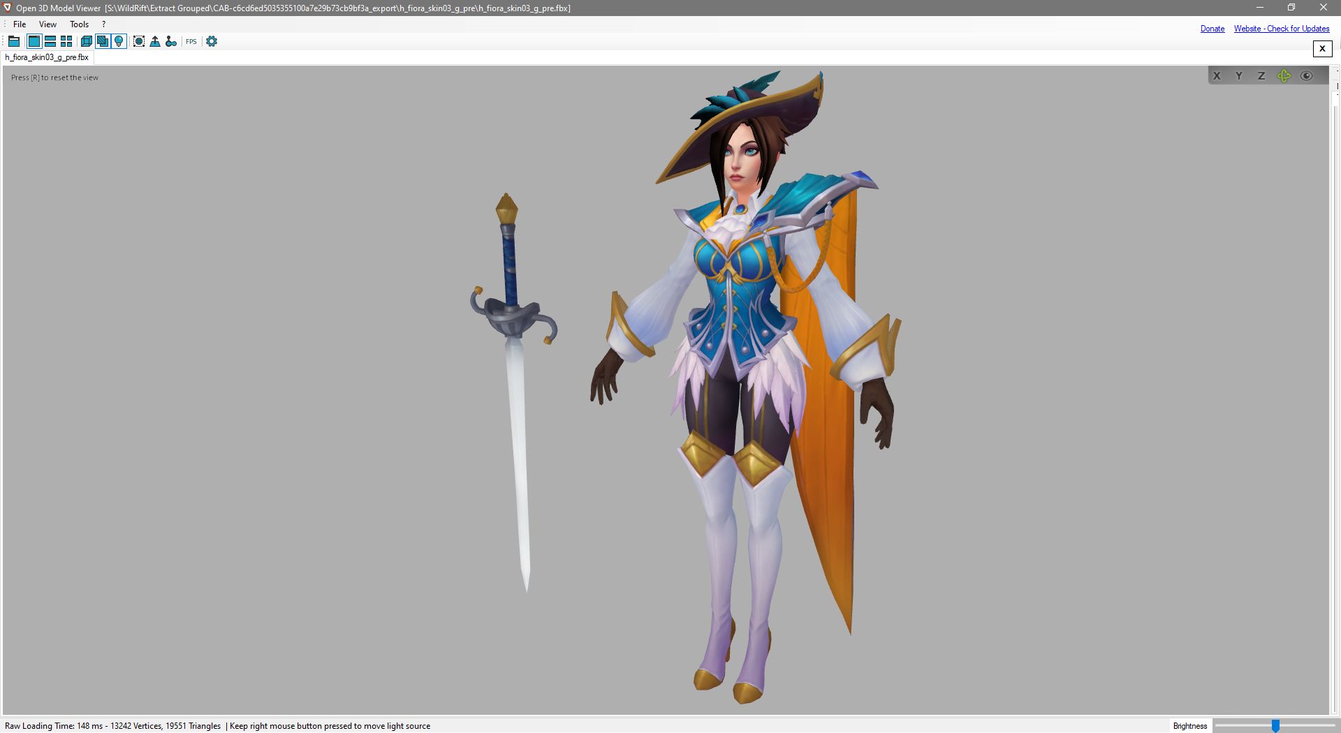The image size is (1341, 733).
Task: Select the four-pane viewport layout
Action: (66, 41)
